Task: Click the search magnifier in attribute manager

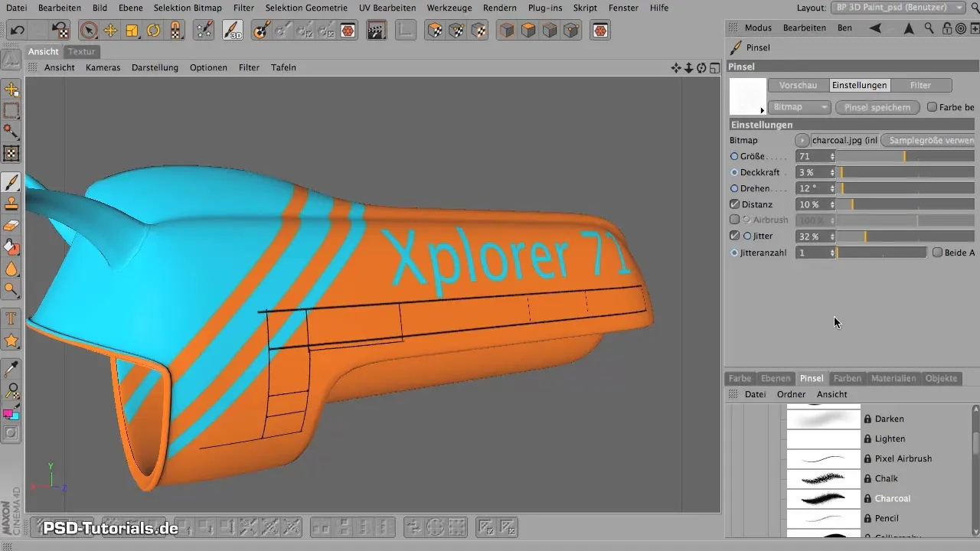Action: pyautogui.click(x=929, y=28)
